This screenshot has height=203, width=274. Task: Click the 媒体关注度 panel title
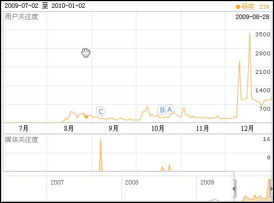pyautogui.click(x=21, y=139)
